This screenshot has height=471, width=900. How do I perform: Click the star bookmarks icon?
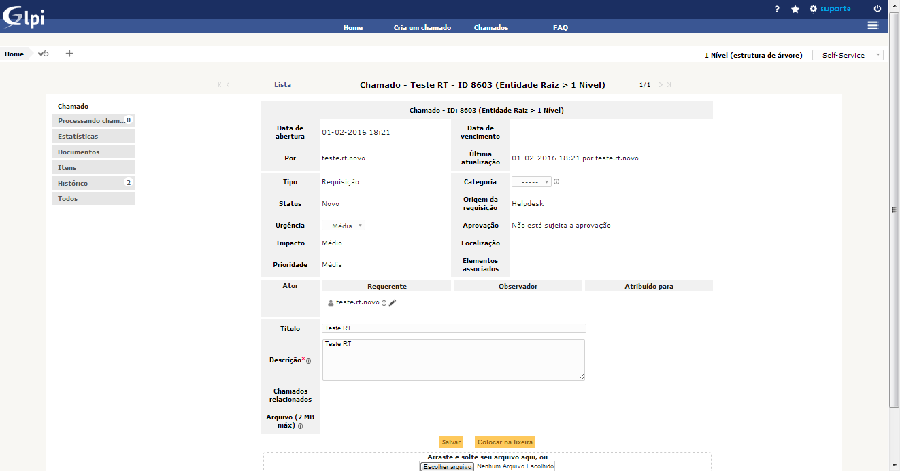click(795, 10)
